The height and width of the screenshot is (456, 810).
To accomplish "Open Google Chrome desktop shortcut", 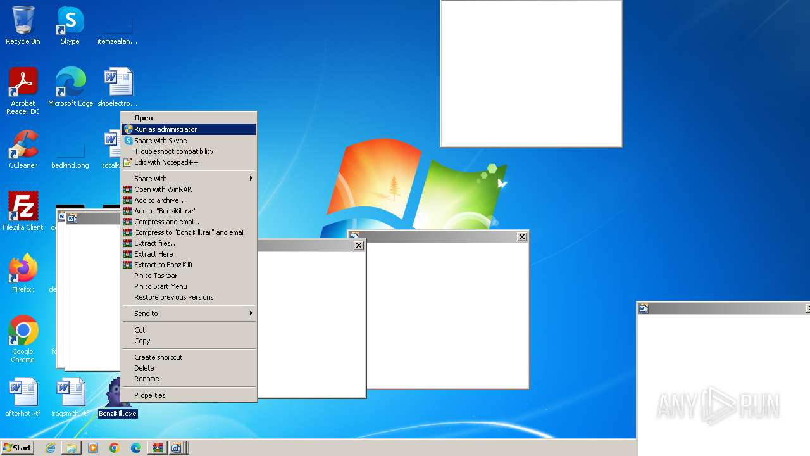I will coord(23,339).
